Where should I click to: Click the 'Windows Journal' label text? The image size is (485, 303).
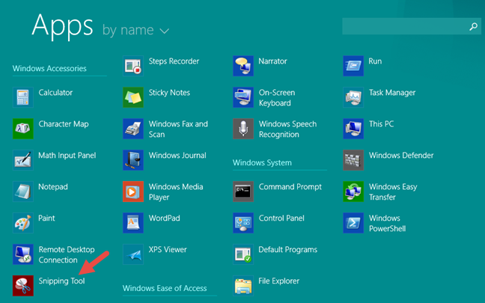point(177,155)
